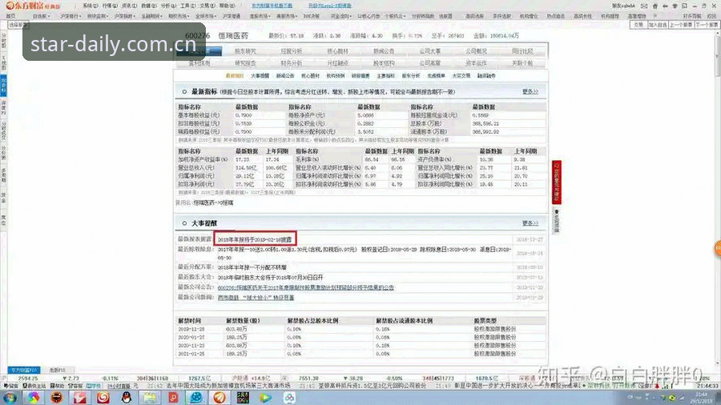Open the red PowerPoint-like taskbar icon
721x405 pixels.
click(173, 398)
